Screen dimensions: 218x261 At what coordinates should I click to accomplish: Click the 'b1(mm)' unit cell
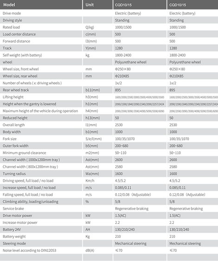91,132
